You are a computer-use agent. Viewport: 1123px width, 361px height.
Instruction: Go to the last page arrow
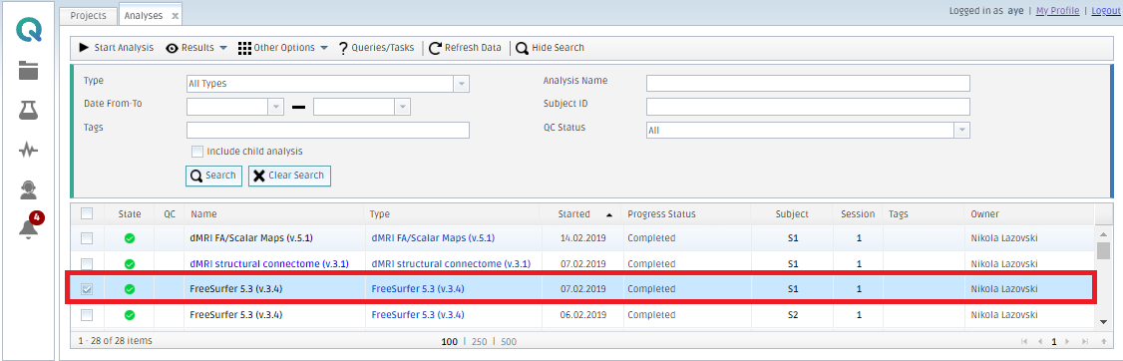(x=1084, y=342)
